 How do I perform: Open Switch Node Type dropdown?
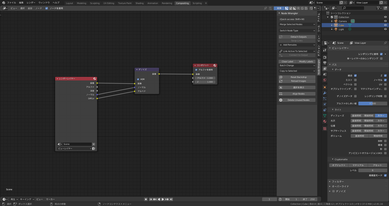point(297,30)
